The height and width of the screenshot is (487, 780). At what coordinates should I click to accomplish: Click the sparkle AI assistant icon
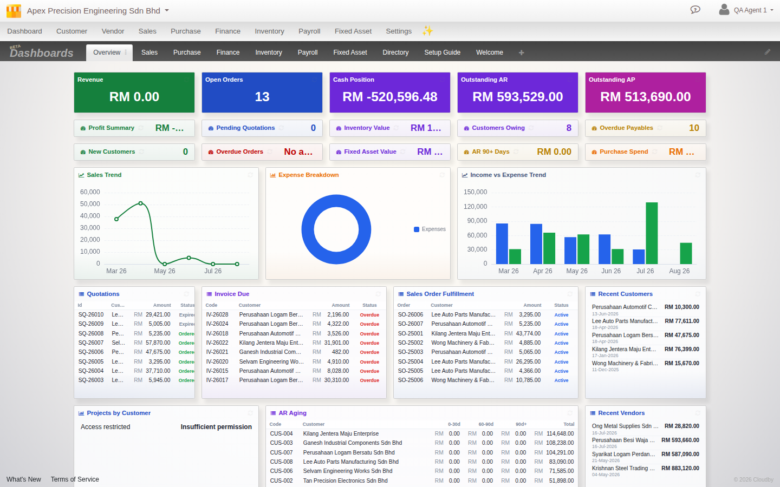pyautogui.click(x=428, y=31)
